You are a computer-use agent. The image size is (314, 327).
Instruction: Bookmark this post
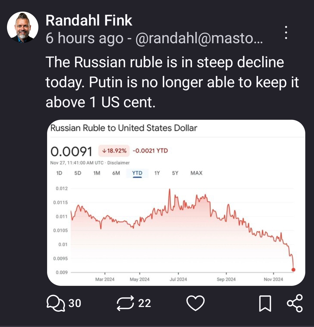click(265, 303)
